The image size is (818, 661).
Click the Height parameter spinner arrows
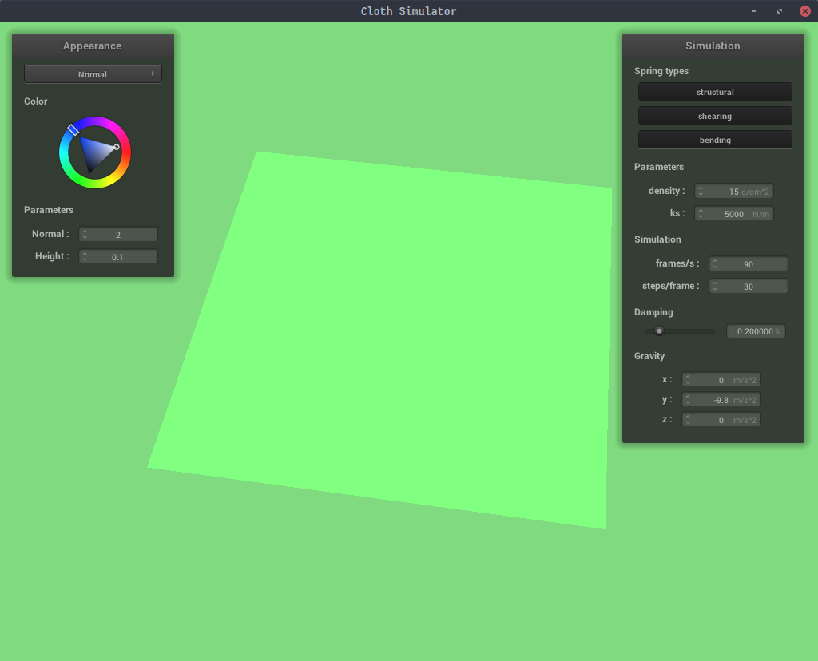pos(85,257)
